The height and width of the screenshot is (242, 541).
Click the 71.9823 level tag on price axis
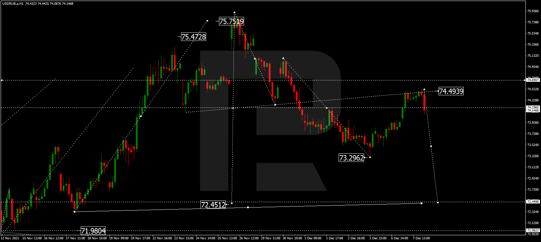click(x=533, y=231)
